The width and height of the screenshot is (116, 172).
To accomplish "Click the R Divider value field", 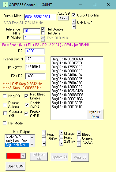I will tap(32, 38).
